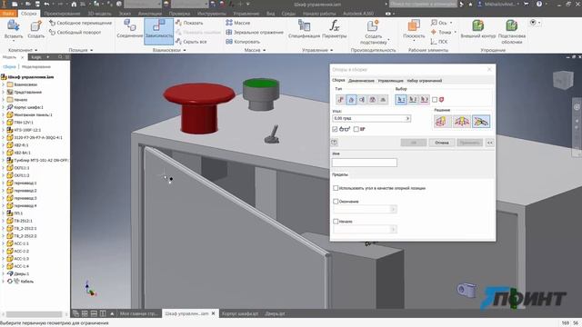Select the first constraint type (Совмещение) icon

pyautogui.click(x=340, y=100)
